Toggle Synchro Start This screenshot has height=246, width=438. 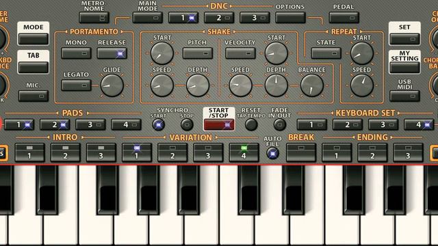click(158, 124)
